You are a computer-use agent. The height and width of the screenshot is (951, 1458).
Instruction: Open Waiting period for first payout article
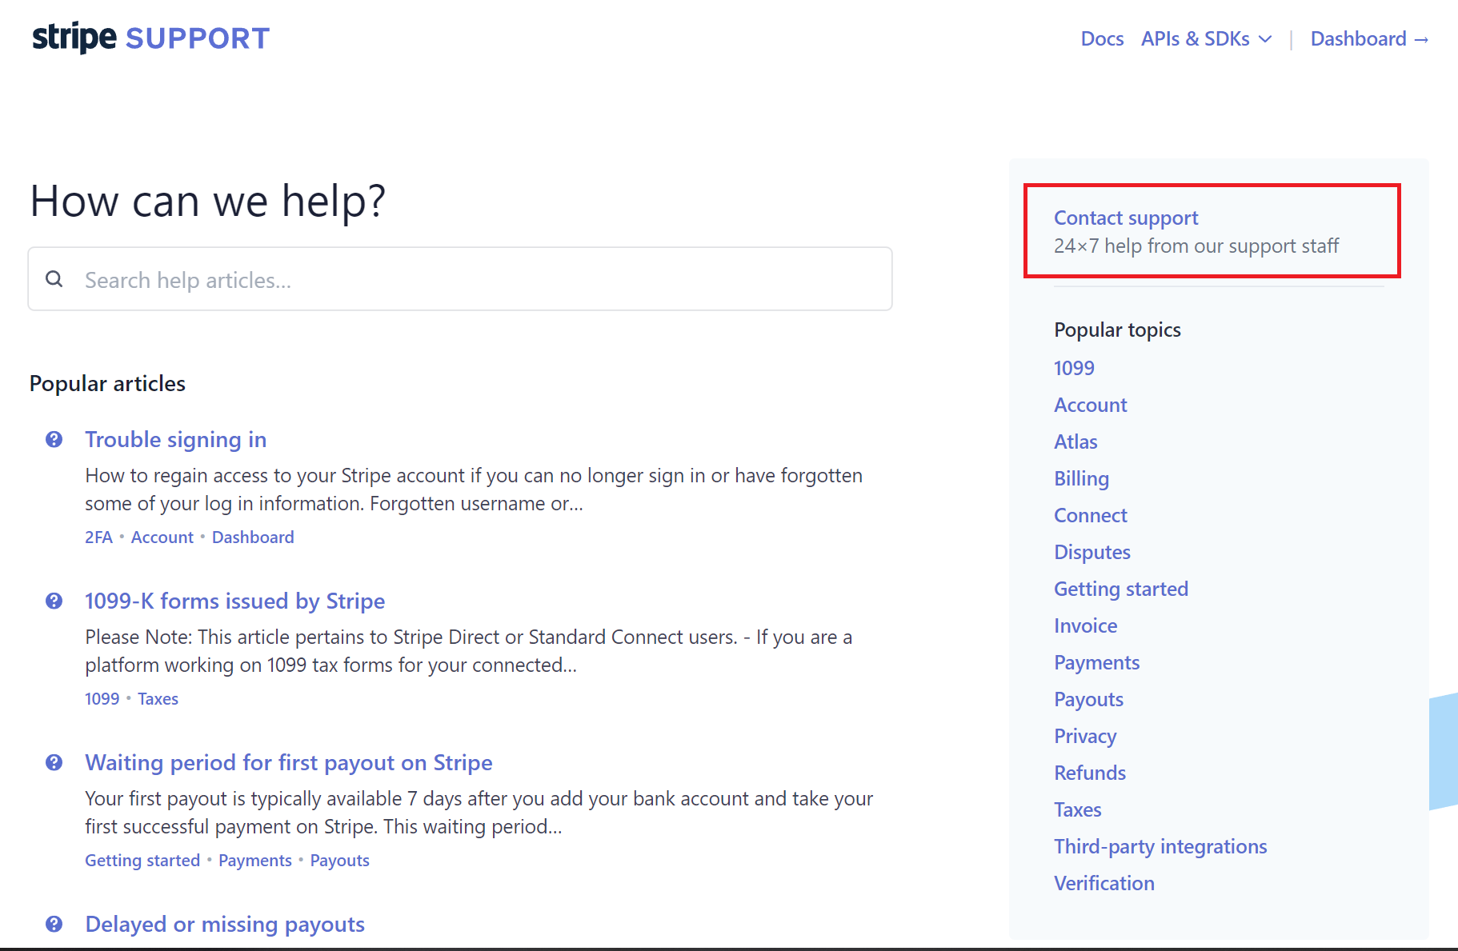pos(289,762)
